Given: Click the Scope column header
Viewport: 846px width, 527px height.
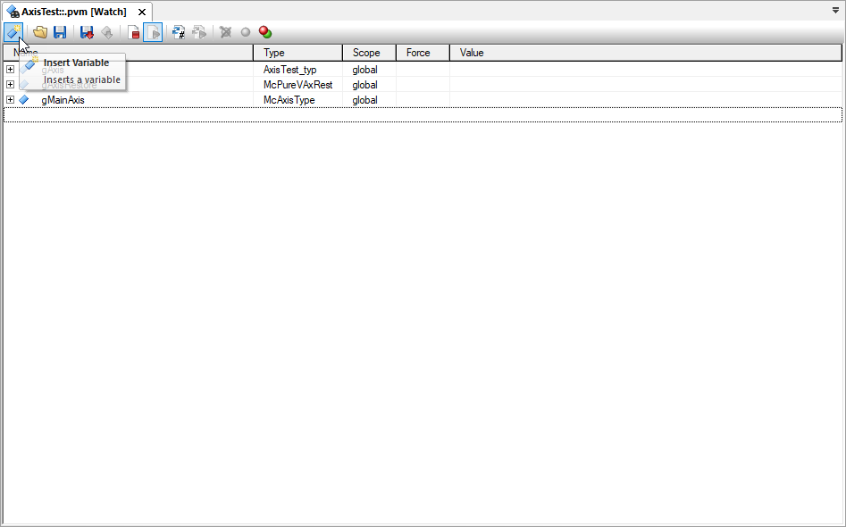Looking at the screenshot, I should point(369,53).
